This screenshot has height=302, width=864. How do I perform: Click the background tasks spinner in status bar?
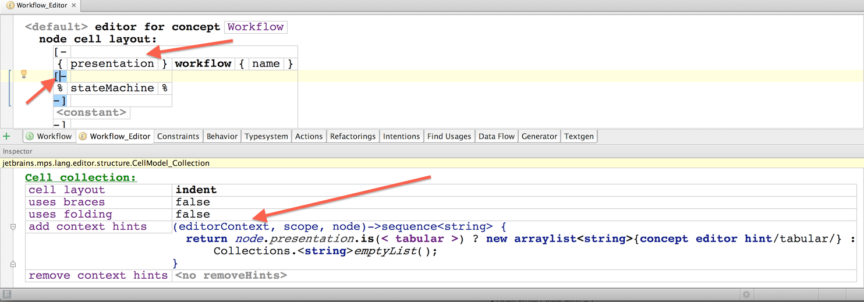click(745, 295)
